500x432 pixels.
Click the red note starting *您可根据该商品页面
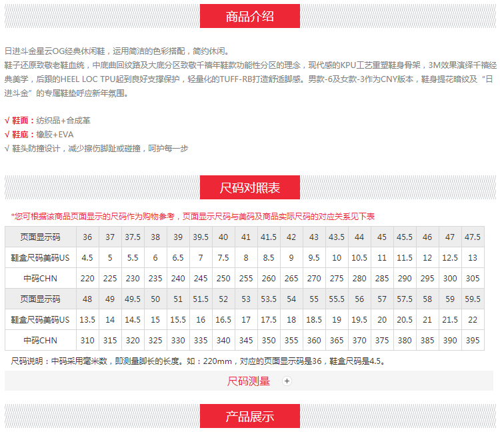point(193,217)
